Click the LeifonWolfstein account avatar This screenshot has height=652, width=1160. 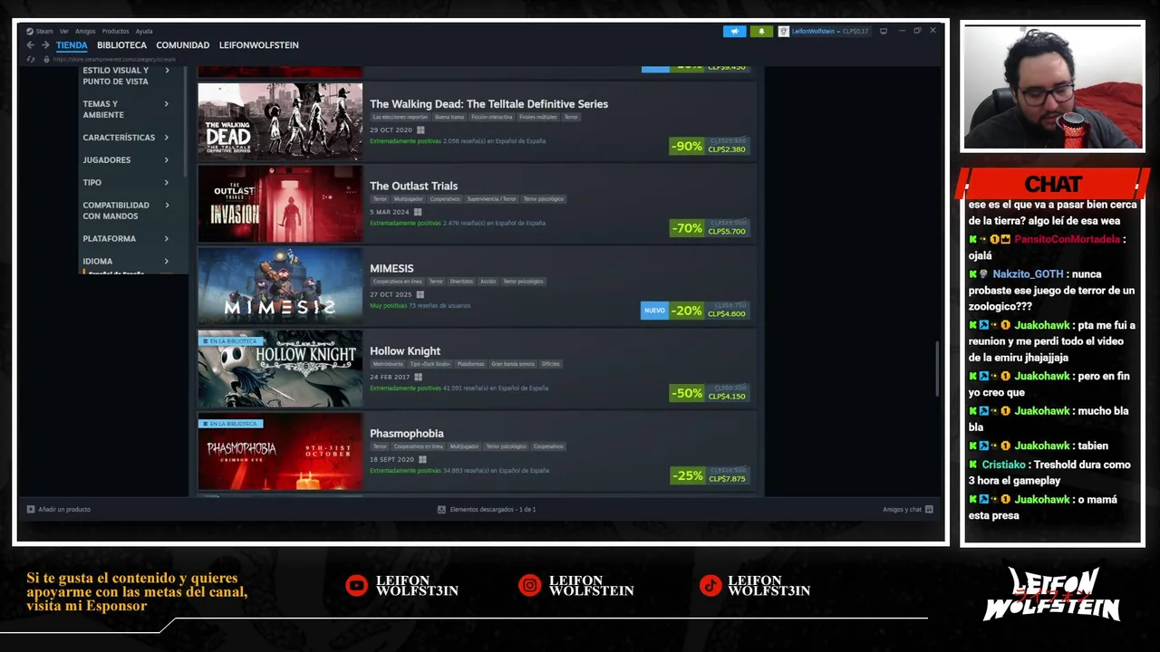pyautogui.click(x=783, y=31)
